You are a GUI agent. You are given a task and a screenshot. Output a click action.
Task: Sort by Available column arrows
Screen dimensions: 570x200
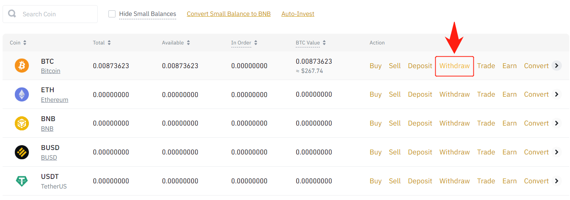point(188,43)
